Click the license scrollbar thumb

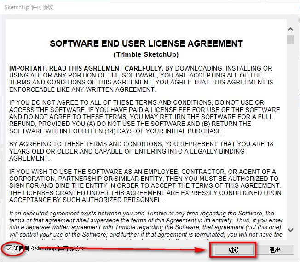290,39
